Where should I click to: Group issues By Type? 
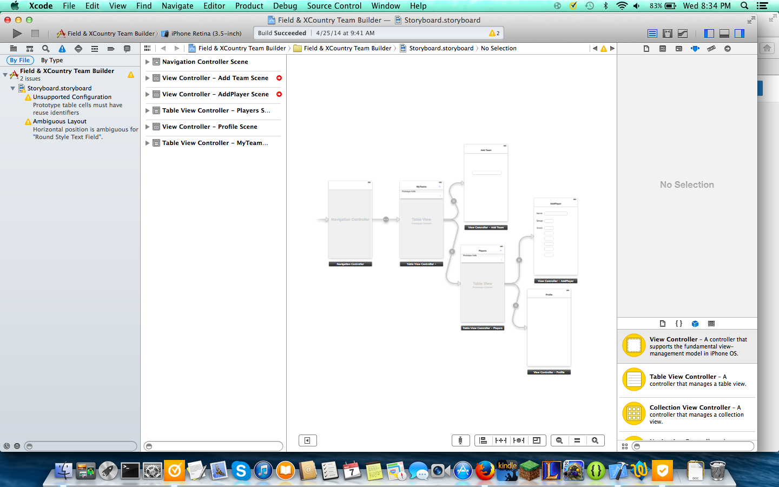(x=52, y=60)
